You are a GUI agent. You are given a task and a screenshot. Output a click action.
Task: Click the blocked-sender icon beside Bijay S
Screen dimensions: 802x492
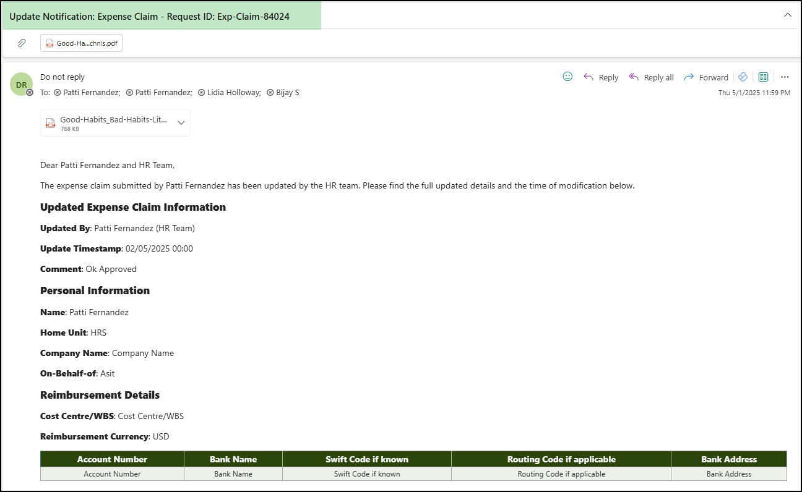(x=269, y=92)
